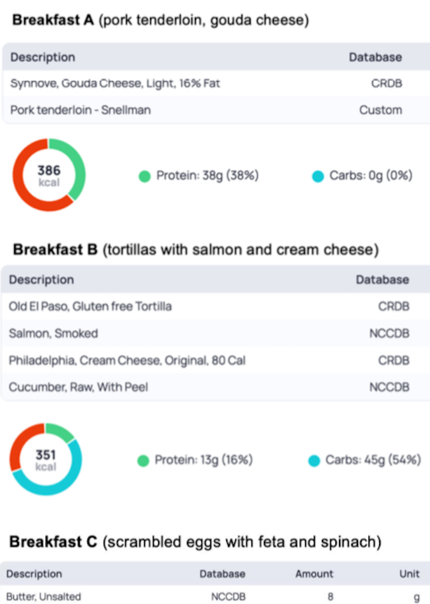Click the 351 kcal donut chart
430x604 pixels.
click(x=46, y=459)
